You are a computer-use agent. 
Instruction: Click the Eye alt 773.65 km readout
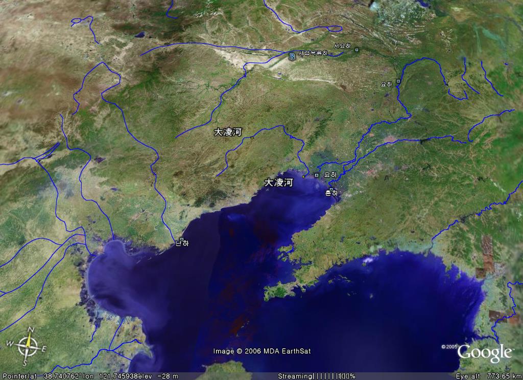click(x=488, y=376)
